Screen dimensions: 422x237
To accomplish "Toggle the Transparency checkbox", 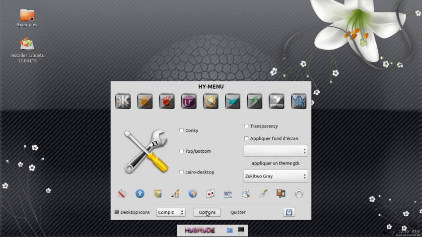I will point(246,126).
